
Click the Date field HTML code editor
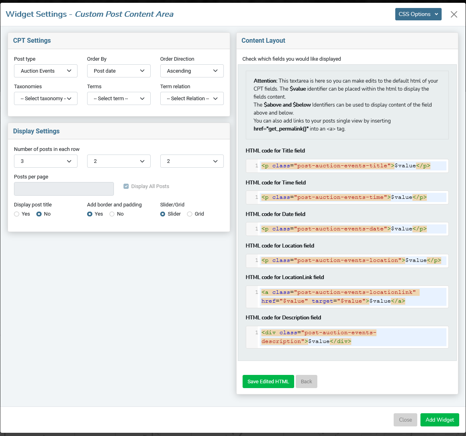[x=347, y=229]
